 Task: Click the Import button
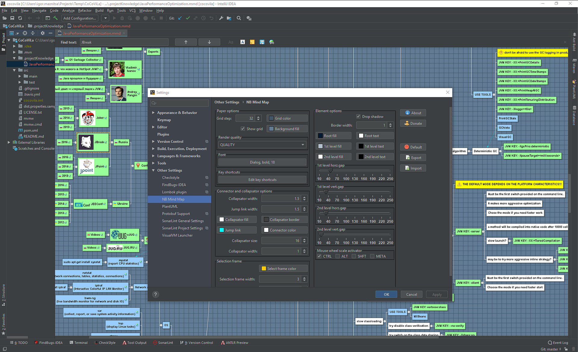[413, 168]
